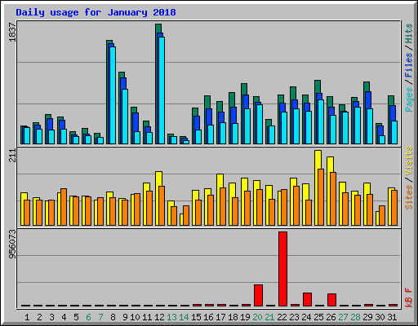Image resolution: width=418 pixels, height=326 pixels.
Task: Click the day label "29" on the x-axis
Action: tap(367, 317)
